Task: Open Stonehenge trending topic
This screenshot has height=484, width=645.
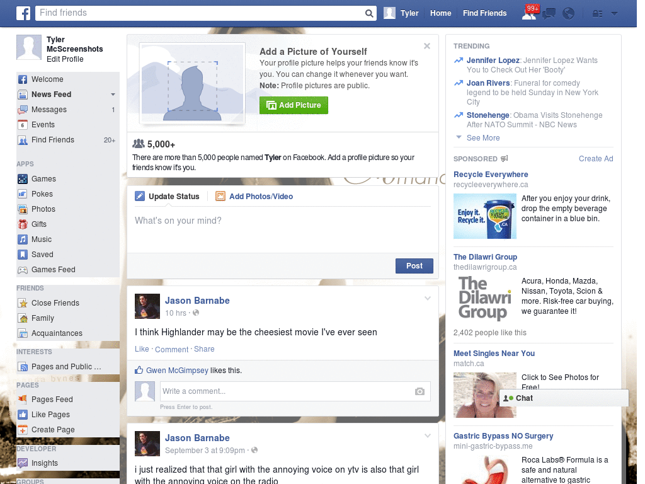Action: coord(488,115)
